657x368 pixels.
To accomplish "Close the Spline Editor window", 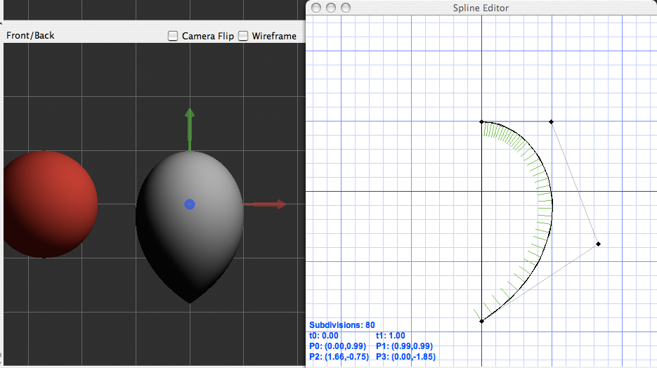I will 316,8.
